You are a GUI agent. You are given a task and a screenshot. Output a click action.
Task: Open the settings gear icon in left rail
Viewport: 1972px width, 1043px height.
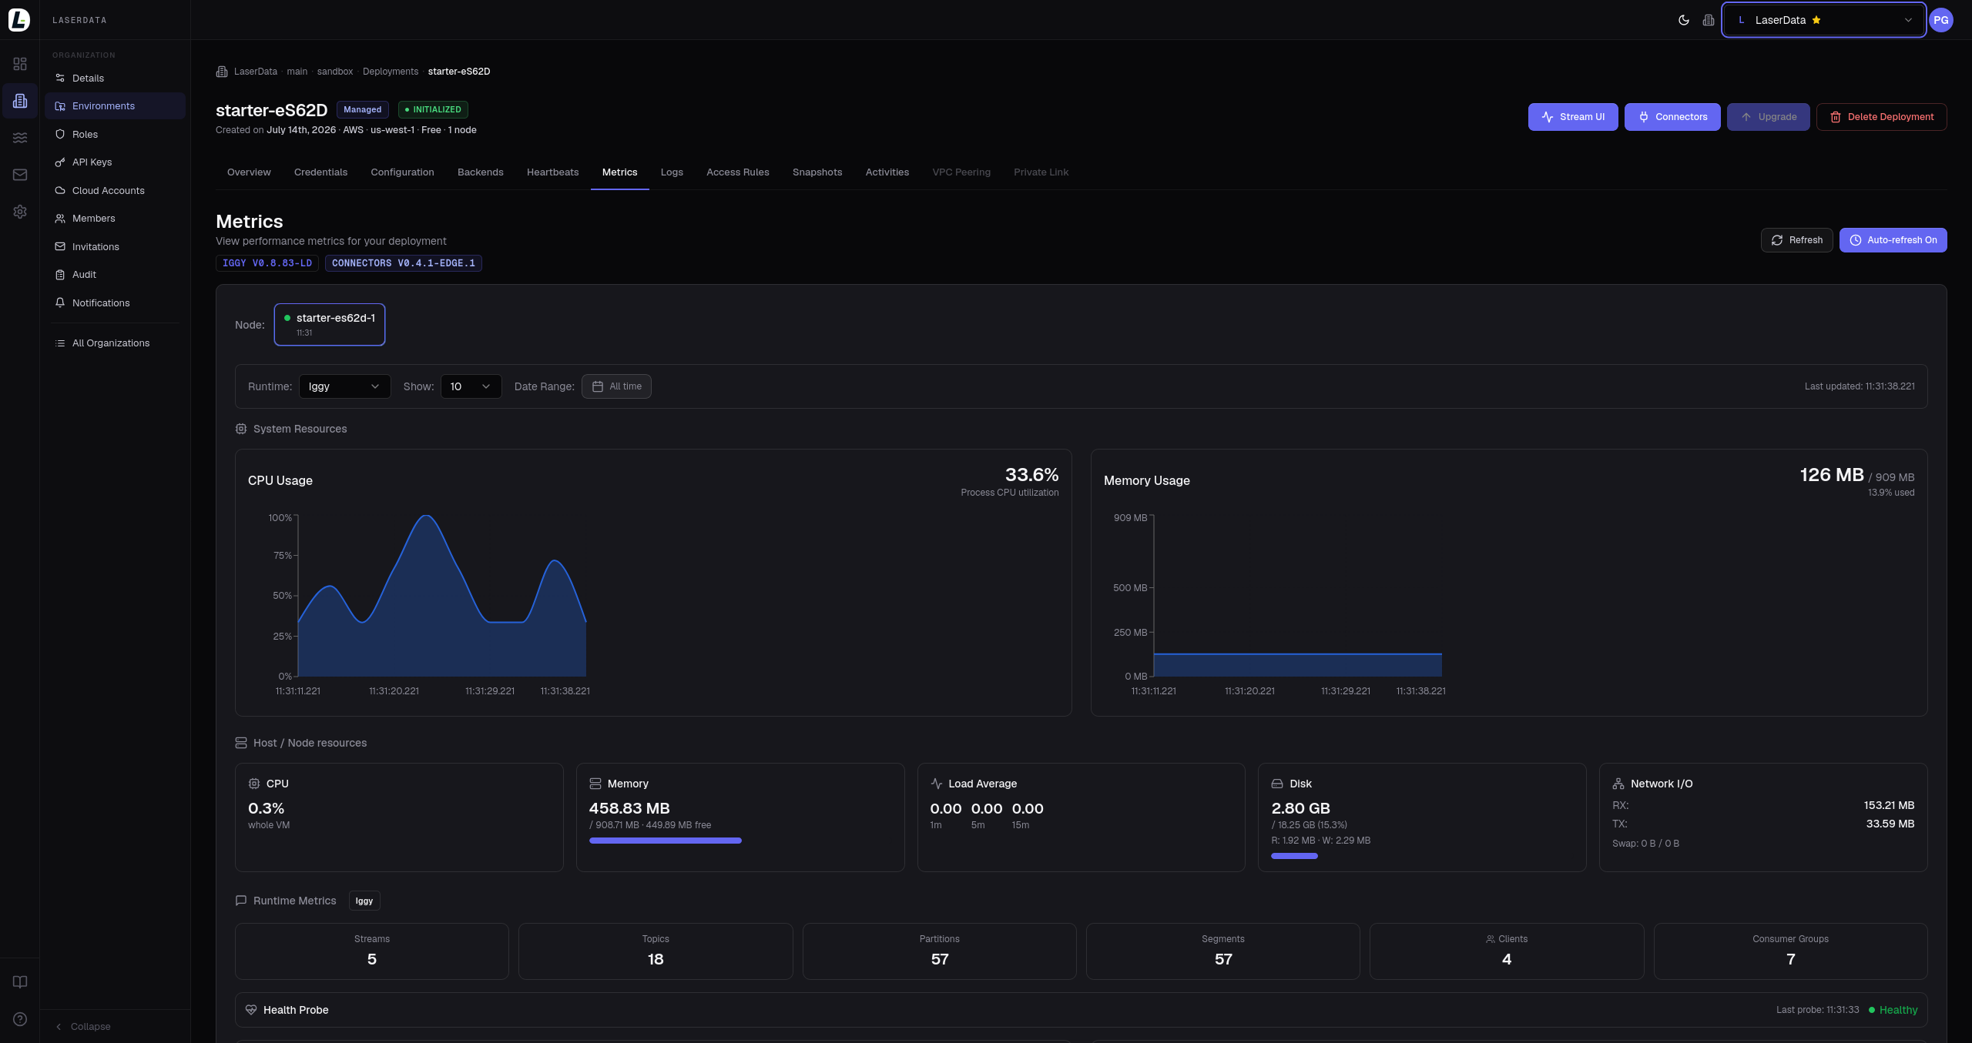coord(20,212)
